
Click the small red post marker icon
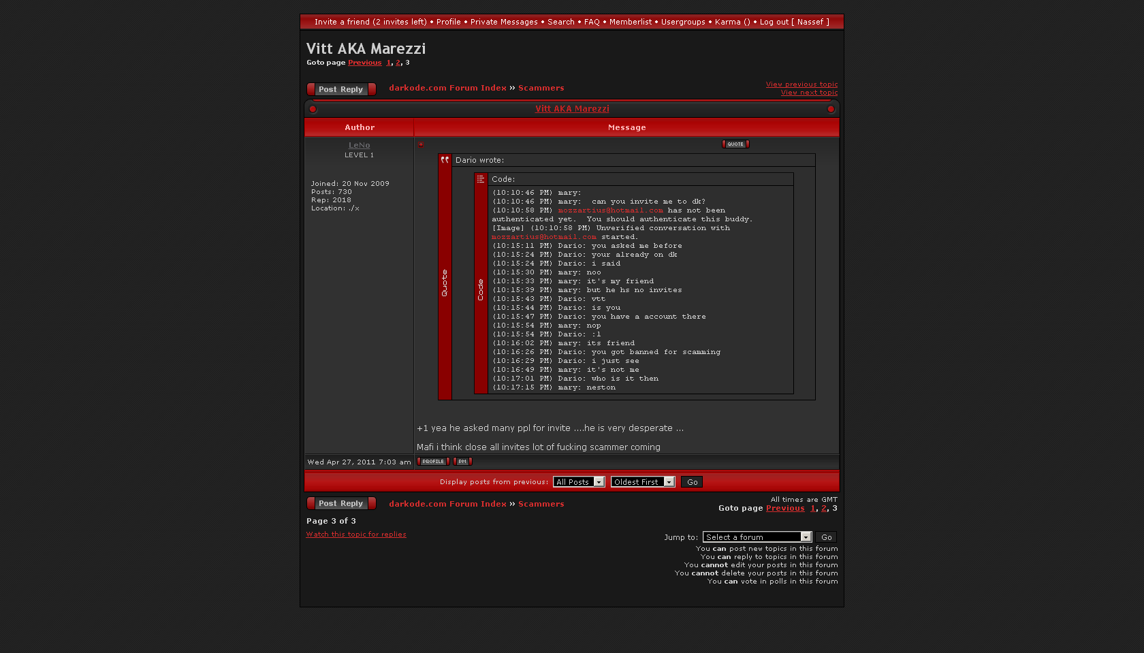pos(421,144)
